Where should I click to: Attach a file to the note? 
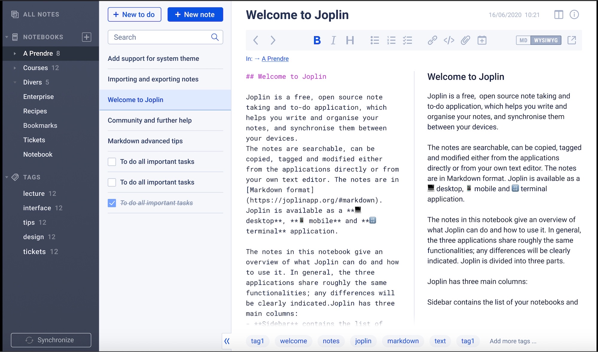point(465,40)
